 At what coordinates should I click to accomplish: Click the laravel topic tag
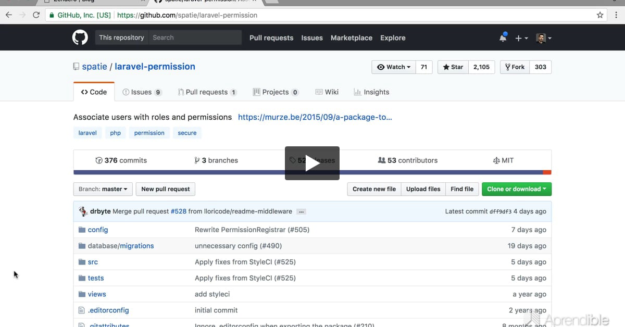tap(87, 133)
